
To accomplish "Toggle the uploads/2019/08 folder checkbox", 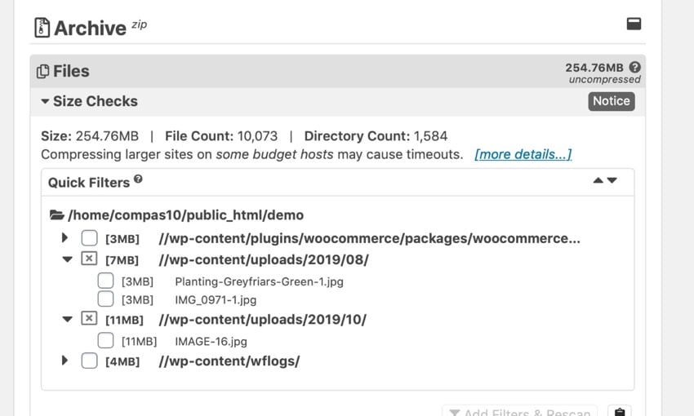I will tap(89, 259).
